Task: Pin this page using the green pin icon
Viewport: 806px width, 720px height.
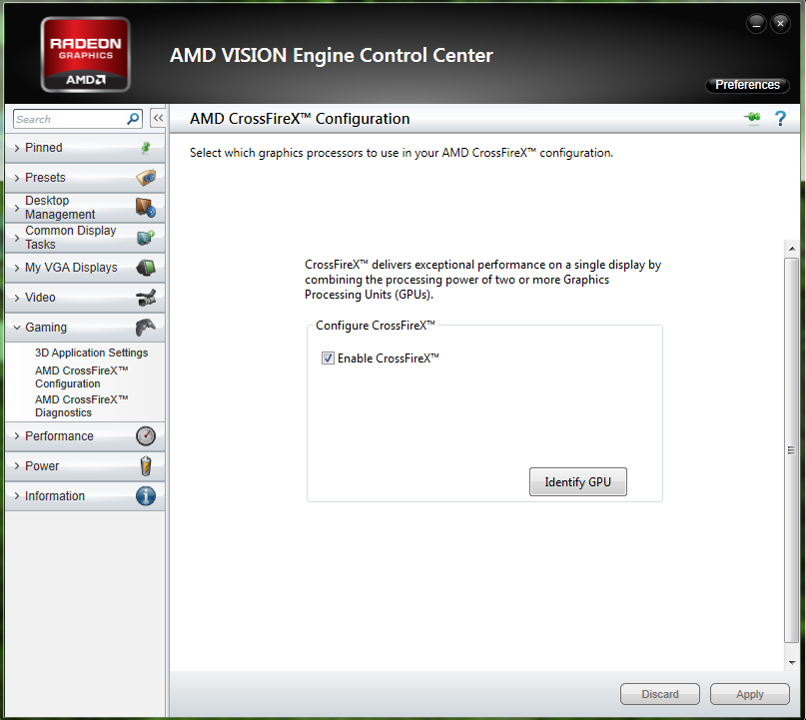Action: (752, 118)
